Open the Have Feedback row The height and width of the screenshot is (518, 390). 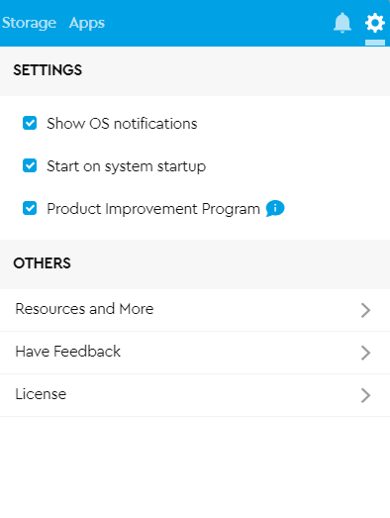click(195, 353)
